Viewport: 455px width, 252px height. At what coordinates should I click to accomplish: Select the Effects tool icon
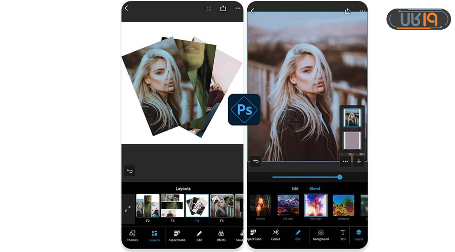click(x=221, y=235)
